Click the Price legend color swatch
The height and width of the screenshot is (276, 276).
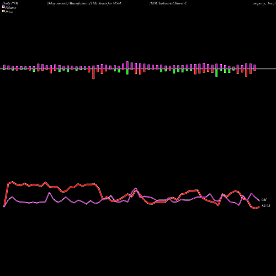click(x=3, y=12)
